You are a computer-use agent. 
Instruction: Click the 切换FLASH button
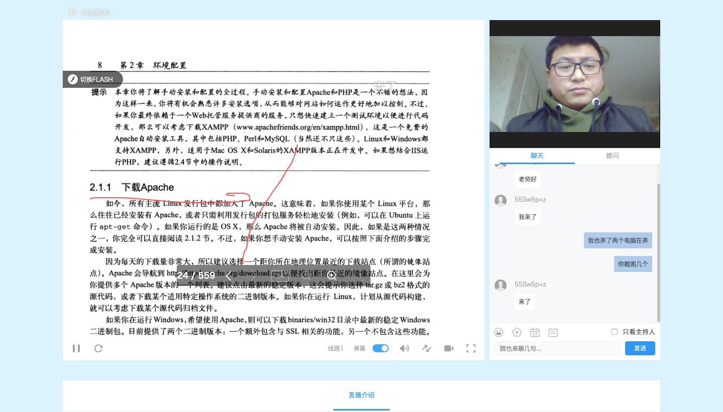(92, 79)
